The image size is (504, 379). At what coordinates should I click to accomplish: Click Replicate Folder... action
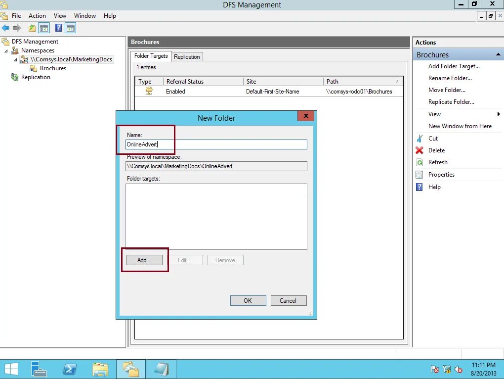coord(451,102)
